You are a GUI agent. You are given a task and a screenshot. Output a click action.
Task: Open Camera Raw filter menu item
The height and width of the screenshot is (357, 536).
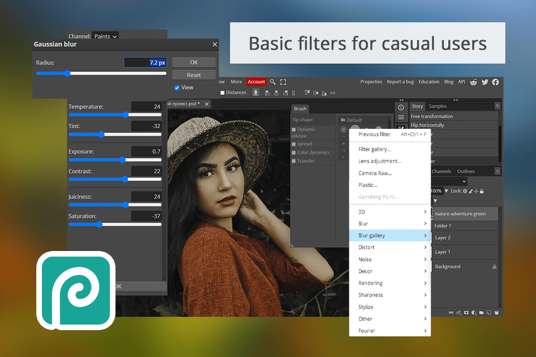coord(375,173)
